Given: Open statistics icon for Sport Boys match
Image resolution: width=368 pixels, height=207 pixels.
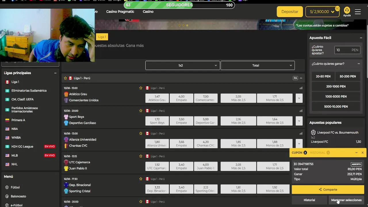Looking at the screenshot, I should pos(301,111).
